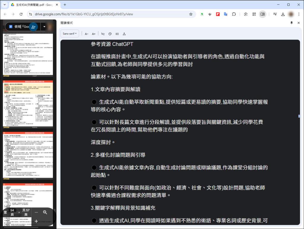
Task: Open the crown-shaped extension
Action: [x=210, y=14]
